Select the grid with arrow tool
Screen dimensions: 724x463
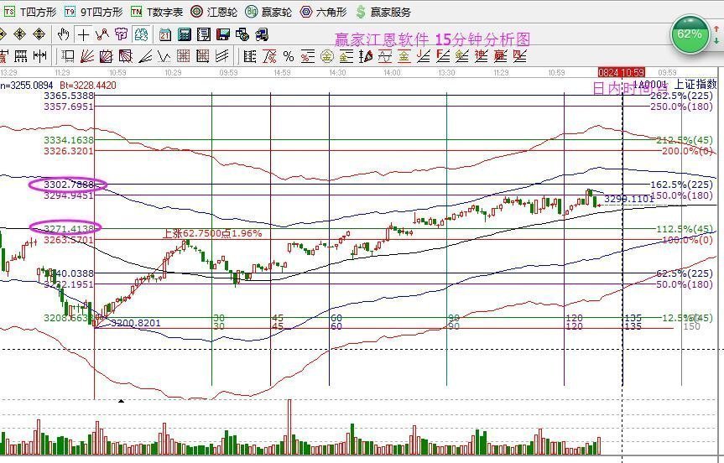tap(203, 56)
